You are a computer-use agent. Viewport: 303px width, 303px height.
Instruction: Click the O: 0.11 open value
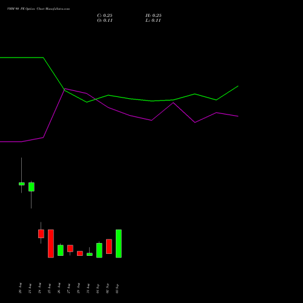105,21
